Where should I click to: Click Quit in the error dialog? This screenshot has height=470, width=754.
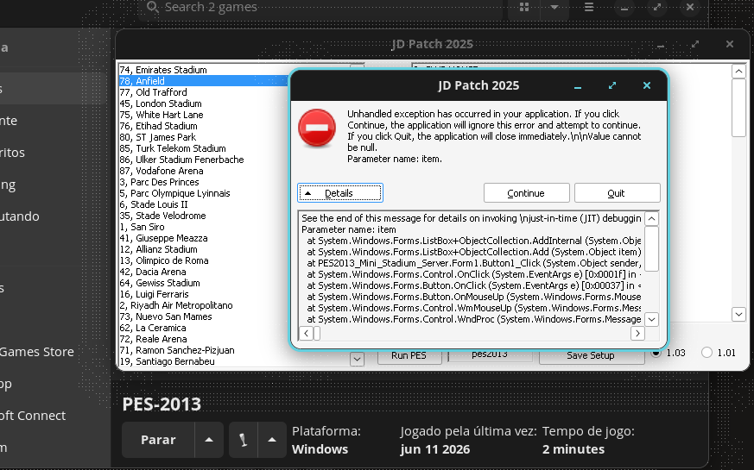(x=617, y=193)
